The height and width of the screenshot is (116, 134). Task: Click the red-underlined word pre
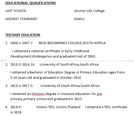(99, 94)
